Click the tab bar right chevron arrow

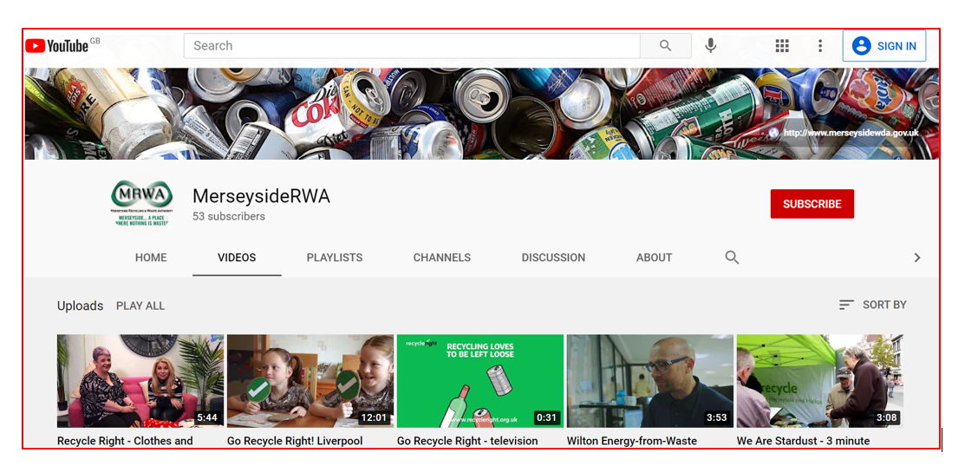[917, 258]
